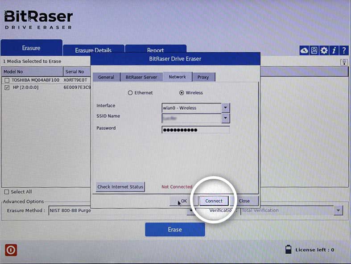Switch to the General tab

point(106,77)
